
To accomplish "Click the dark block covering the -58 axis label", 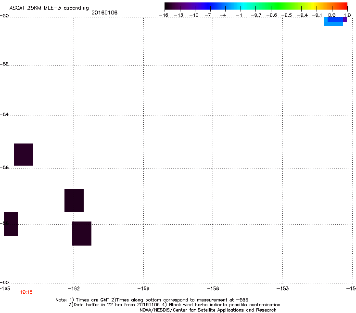I will 11,224.
